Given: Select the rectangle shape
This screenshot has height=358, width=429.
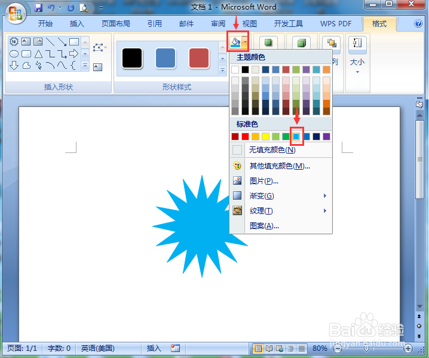Looking at the screenshot, I should pyautogui.click(x=74, y=42).
